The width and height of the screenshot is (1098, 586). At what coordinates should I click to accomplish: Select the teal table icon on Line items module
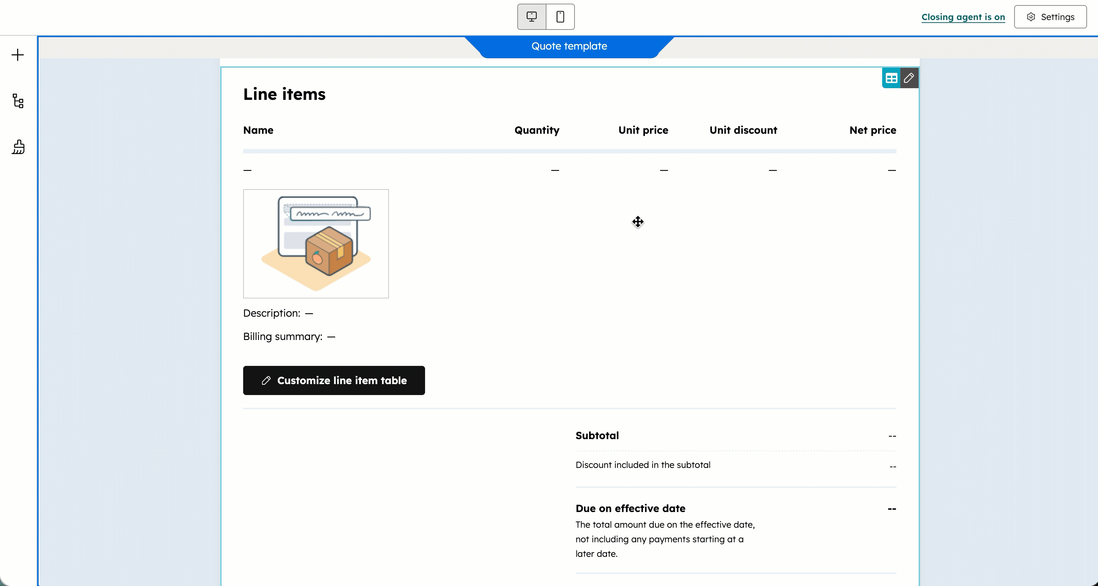click(891, 78)
